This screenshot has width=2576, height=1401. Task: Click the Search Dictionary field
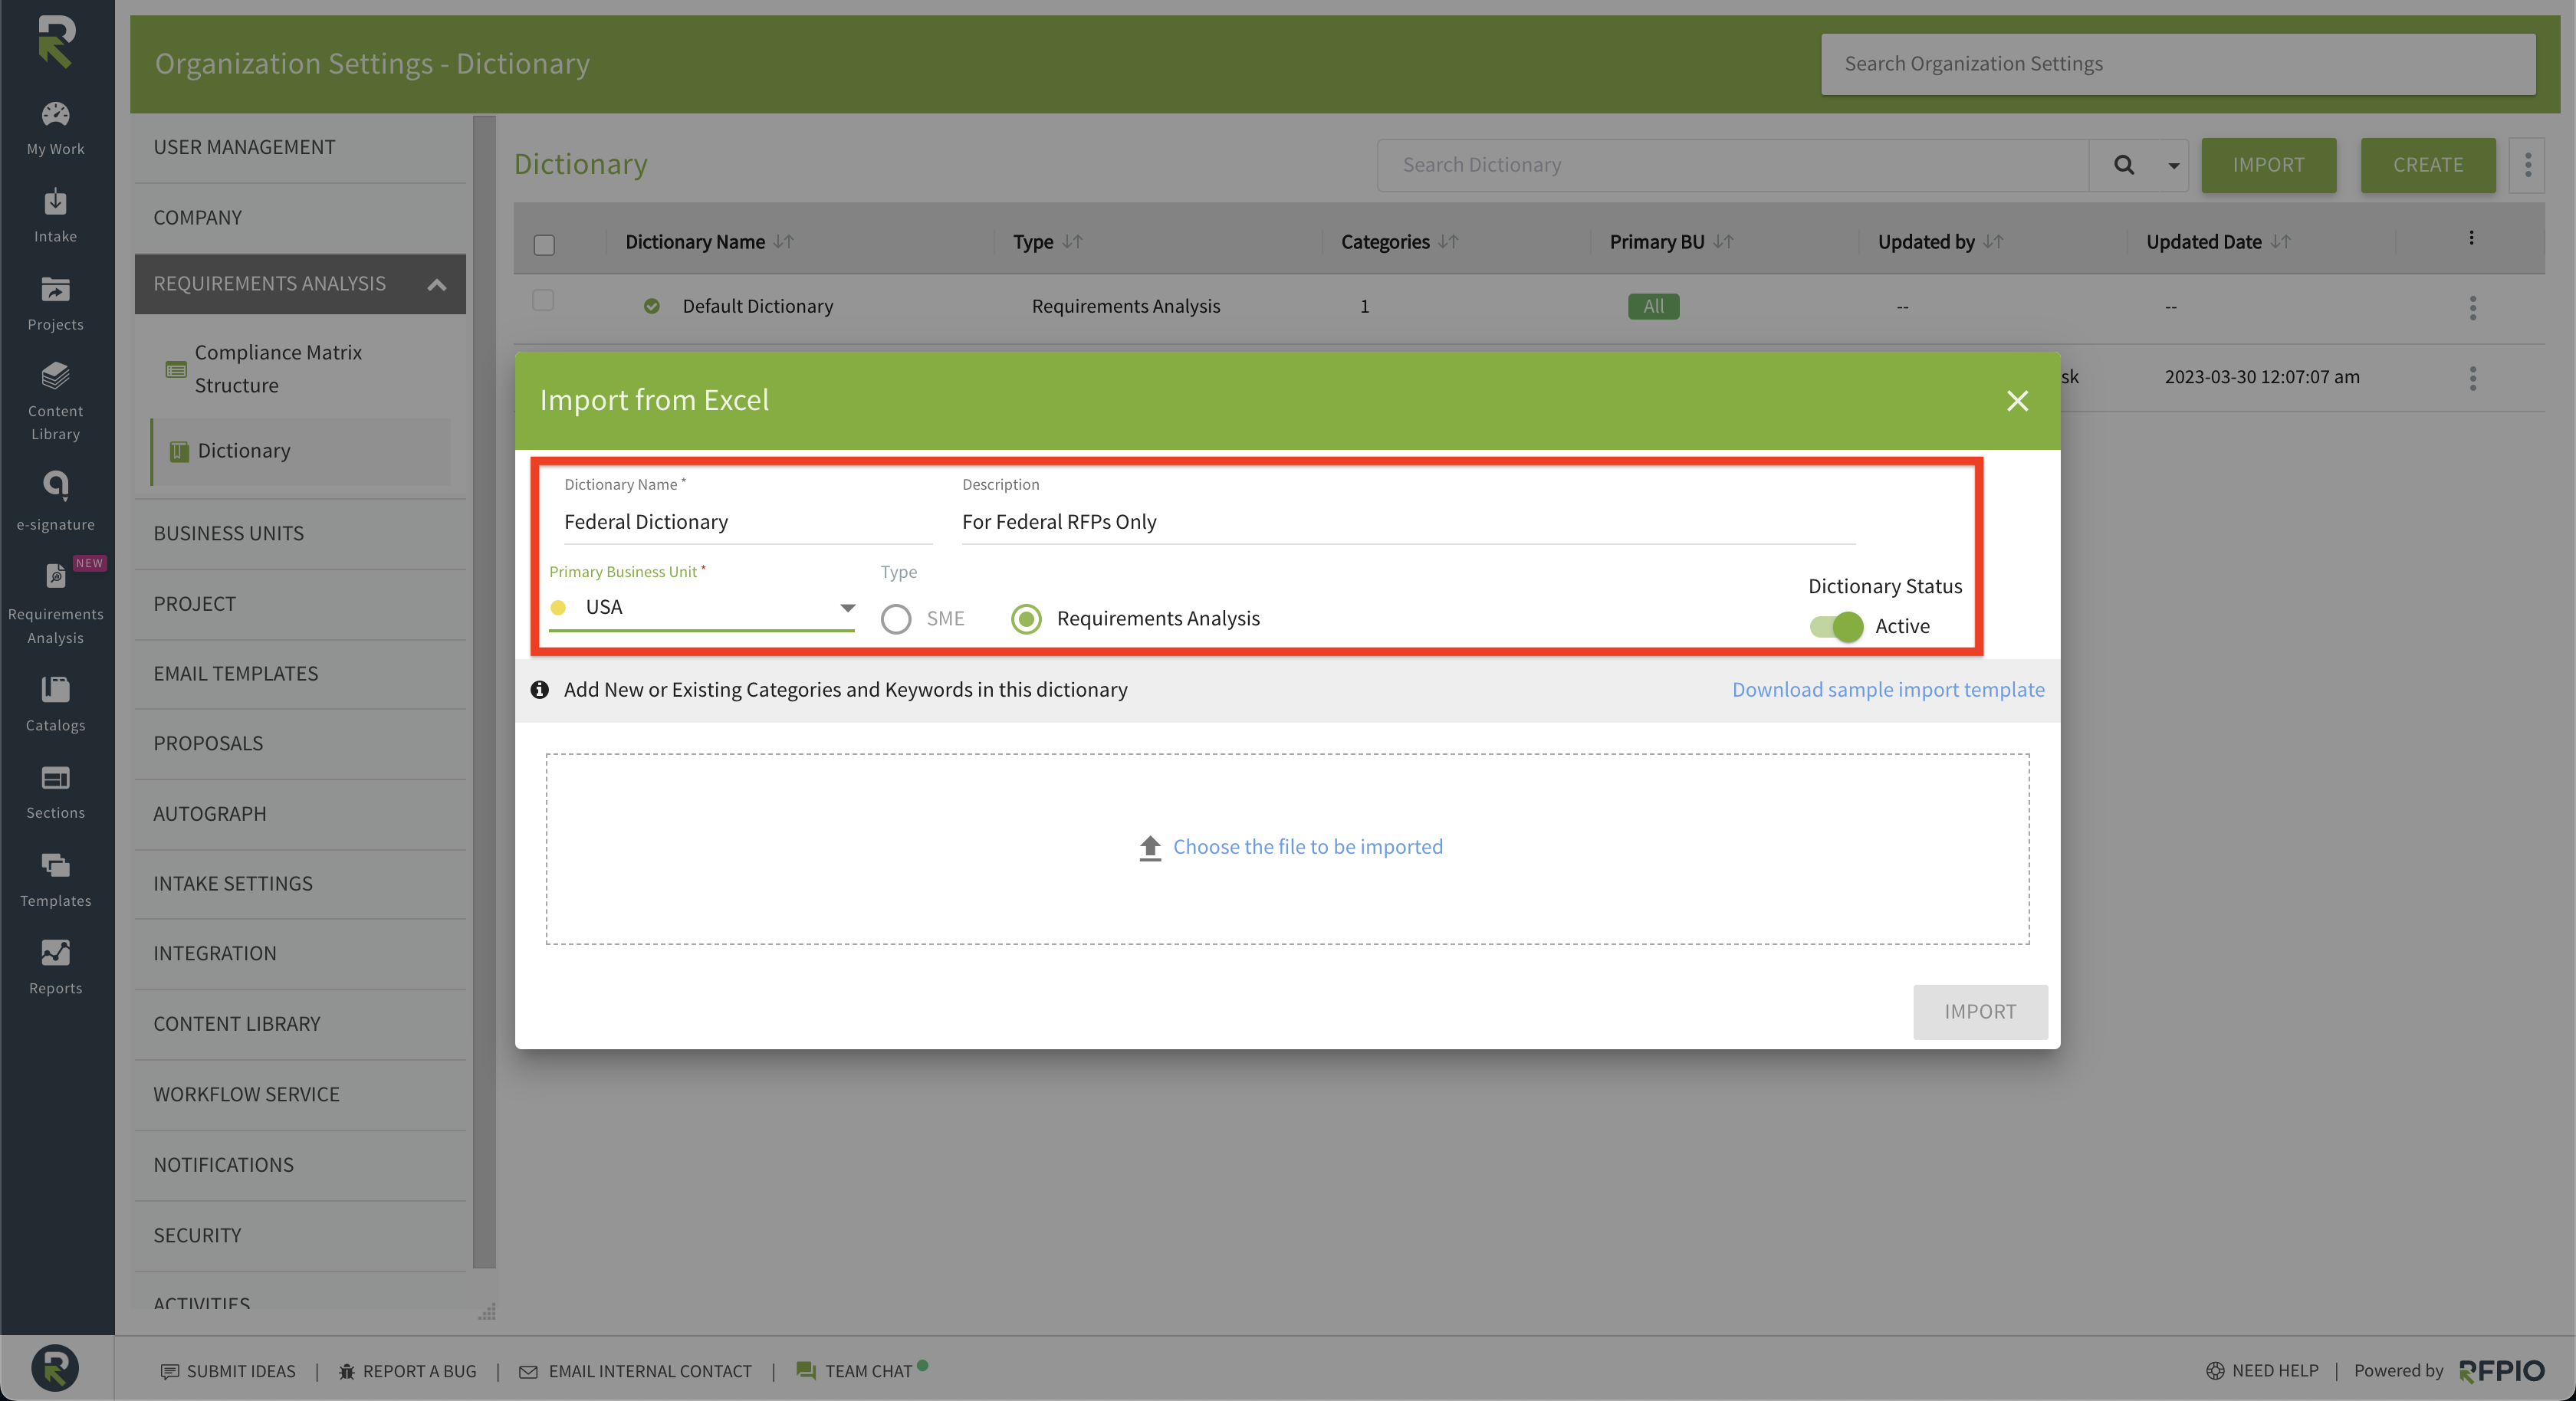pyautogui.click(x=1733, y=165)
